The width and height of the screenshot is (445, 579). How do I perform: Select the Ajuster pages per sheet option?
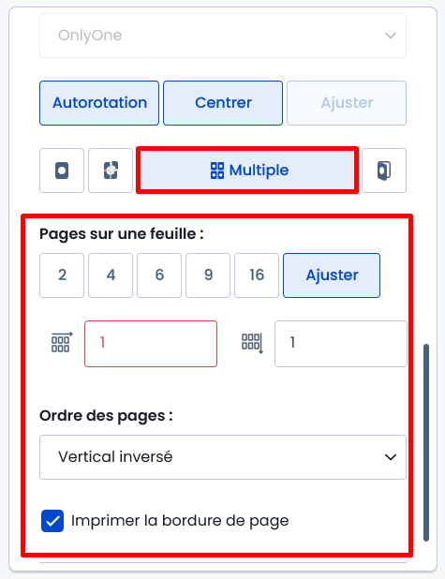332,275
